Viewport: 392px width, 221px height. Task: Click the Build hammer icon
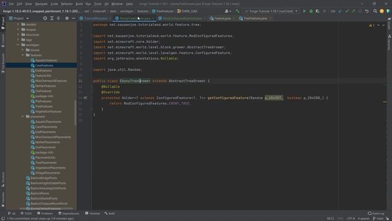238,11
